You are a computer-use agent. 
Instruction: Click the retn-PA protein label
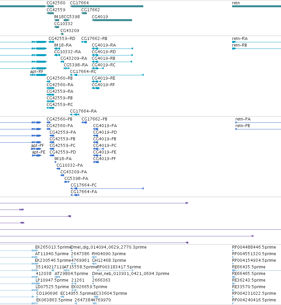tap(243, 119)
